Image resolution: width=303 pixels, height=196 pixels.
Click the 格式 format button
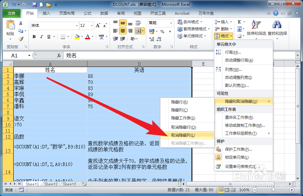point(223,36)
